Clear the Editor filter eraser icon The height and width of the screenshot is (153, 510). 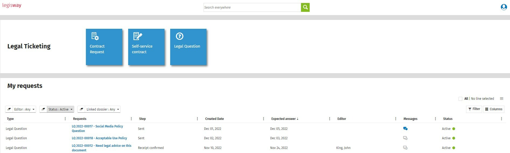[9, 109]
